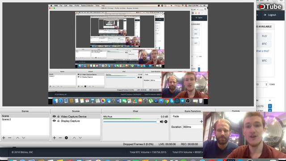This screenshot has height=161, width=286.
Task: Click the 'REC: 00:00:00' status text
Action: point(189,144)
